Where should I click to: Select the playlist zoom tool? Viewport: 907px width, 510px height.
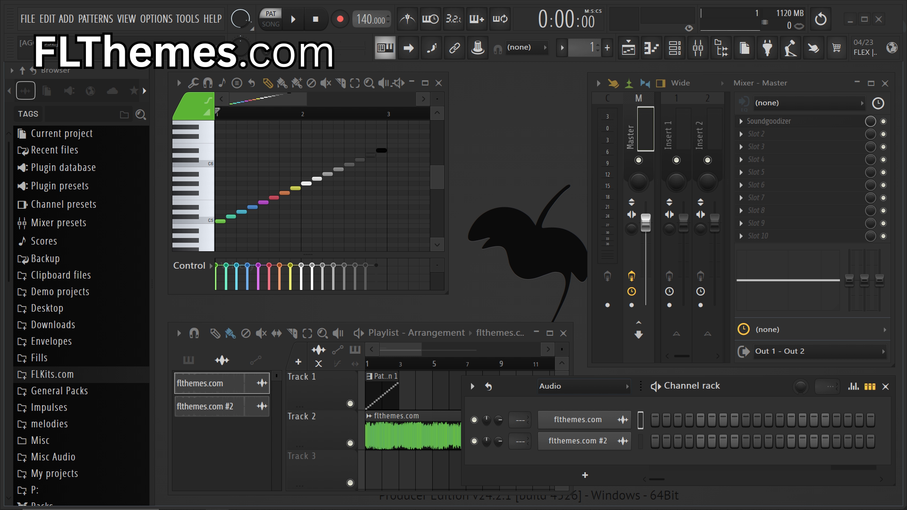(x=322, y=333)
